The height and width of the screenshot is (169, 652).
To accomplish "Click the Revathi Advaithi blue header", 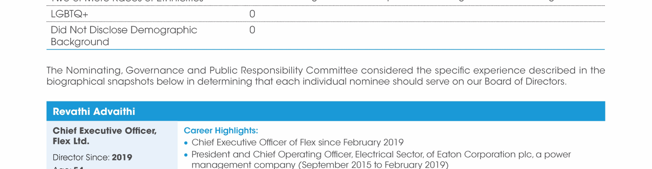I will pos(326,111).
